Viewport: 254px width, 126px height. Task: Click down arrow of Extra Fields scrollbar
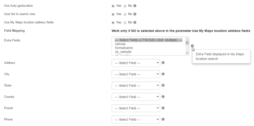click(x=187, y=53)
